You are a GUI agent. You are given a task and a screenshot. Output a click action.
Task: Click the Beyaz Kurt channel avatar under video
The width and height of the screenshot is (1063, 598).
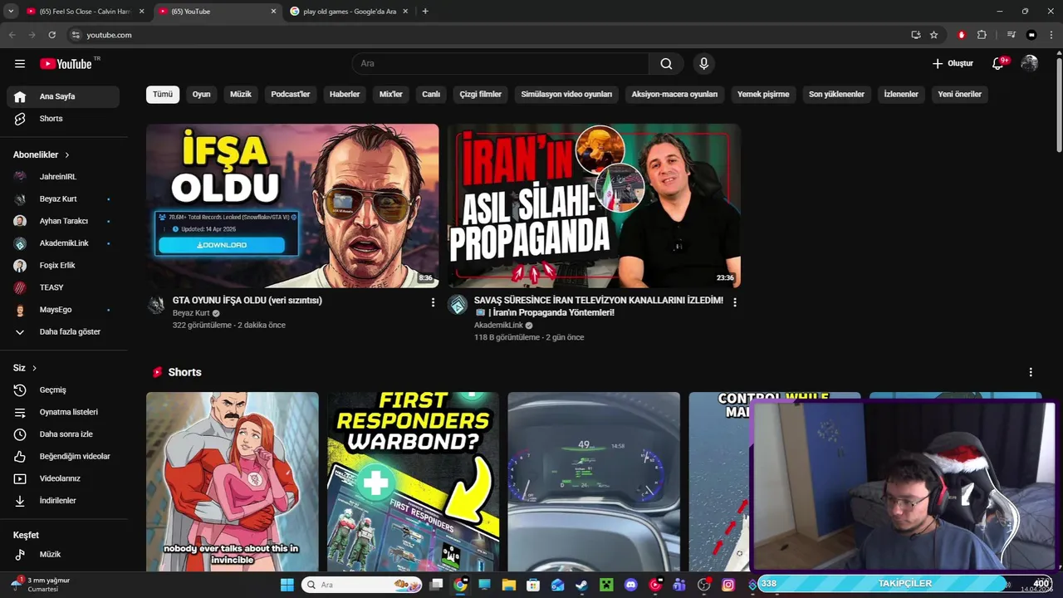pos(156,305)
